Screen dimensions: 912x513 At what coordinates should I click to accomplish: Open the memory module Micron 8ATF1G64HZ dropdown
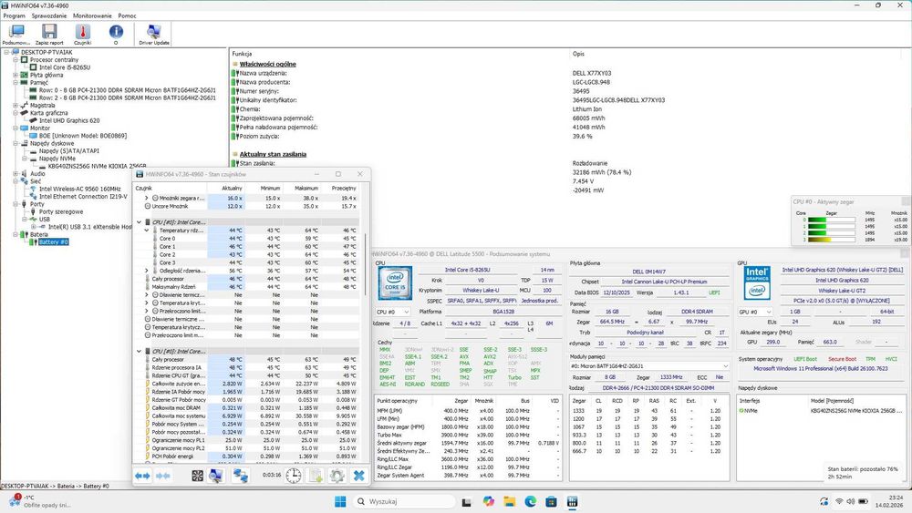point(648,366)
